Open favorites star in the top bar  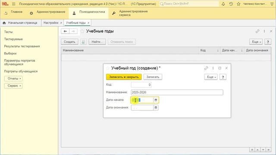tap(238, 4)
